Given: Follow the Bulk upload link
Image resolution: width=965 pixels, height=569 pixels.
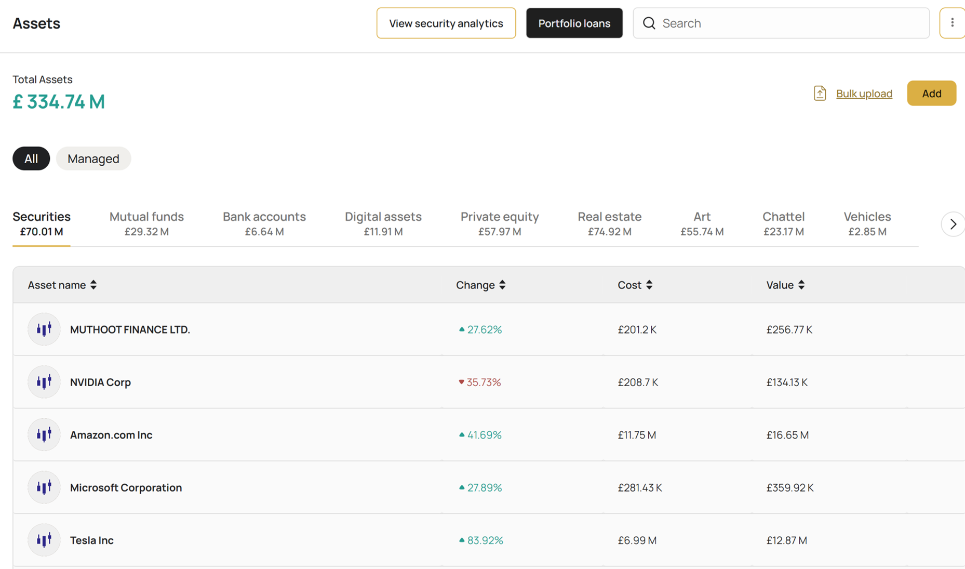Looking at the screenshot, I should pos(864,94).
